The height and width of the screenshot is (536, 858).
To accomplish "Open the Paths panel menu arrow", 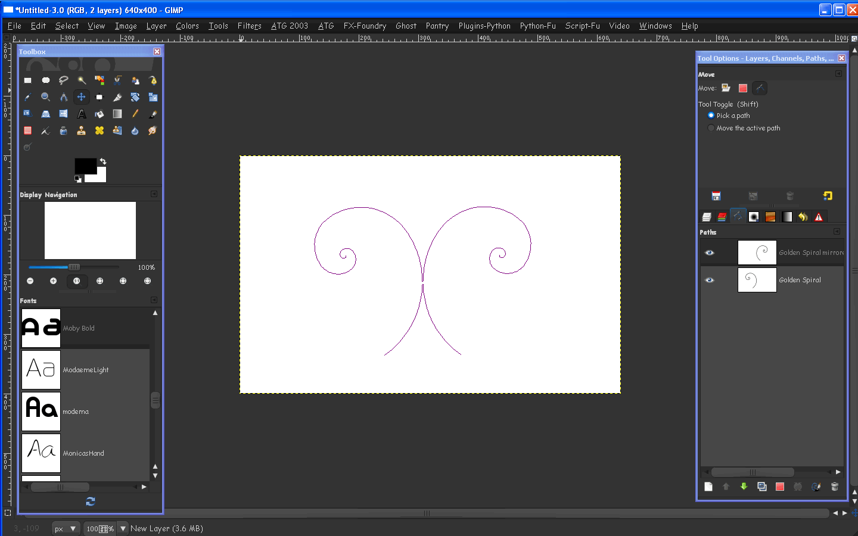I will [x=837, y=232].
